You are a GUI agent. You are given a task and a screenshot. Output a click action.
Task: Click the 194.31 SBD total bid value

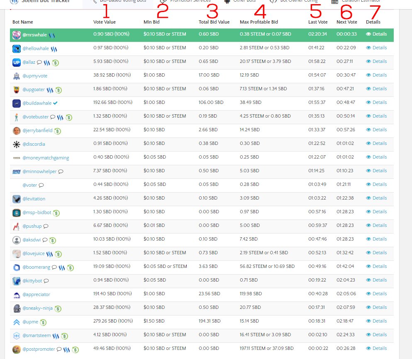[210, 321]
